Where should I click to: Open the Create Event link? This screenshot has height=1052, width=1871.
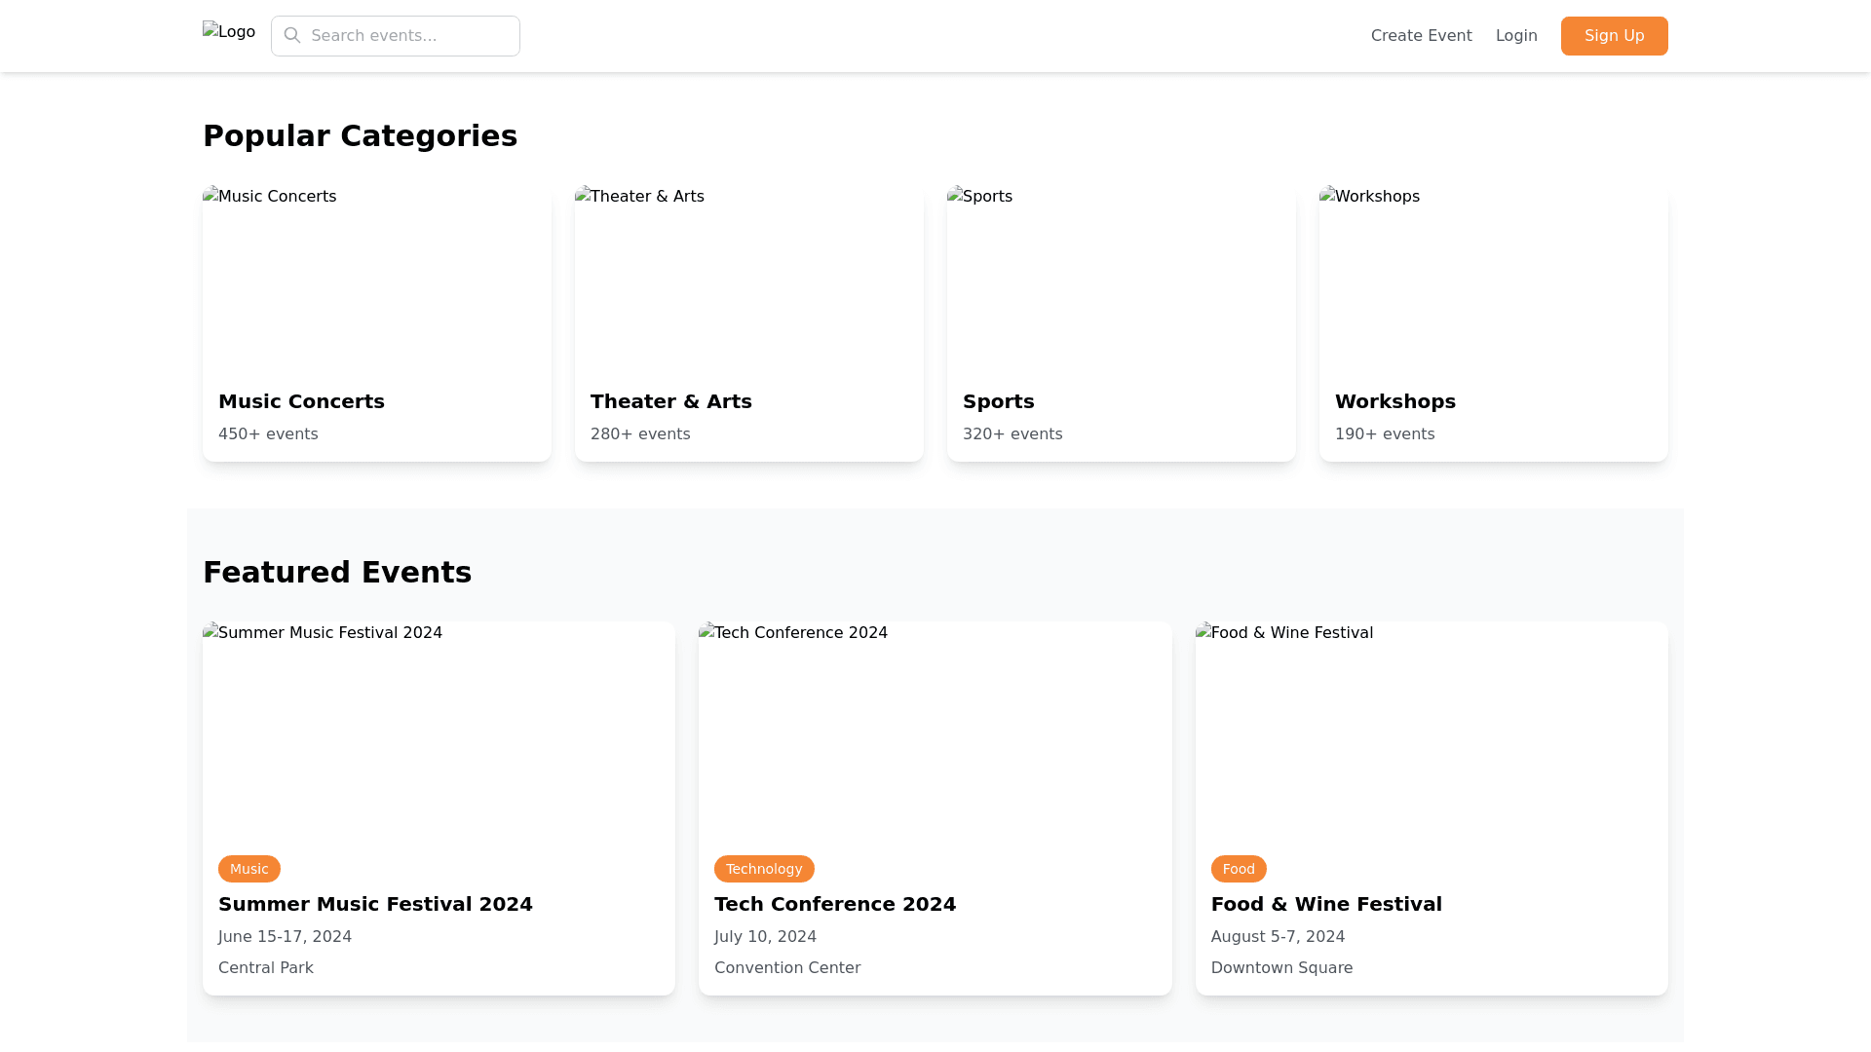1421,36
